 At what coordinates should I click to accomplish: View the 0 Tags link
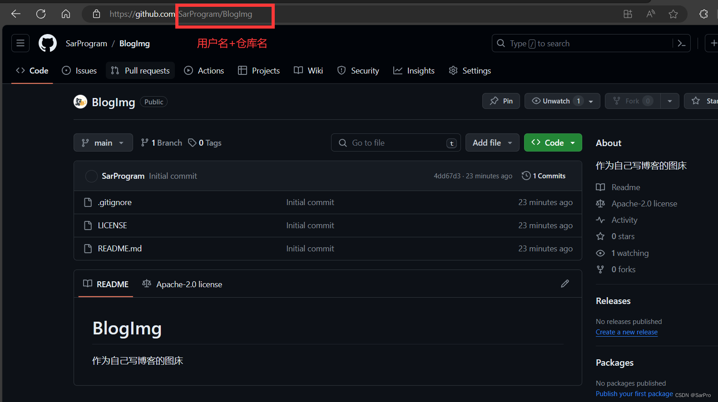pos(205,142)
